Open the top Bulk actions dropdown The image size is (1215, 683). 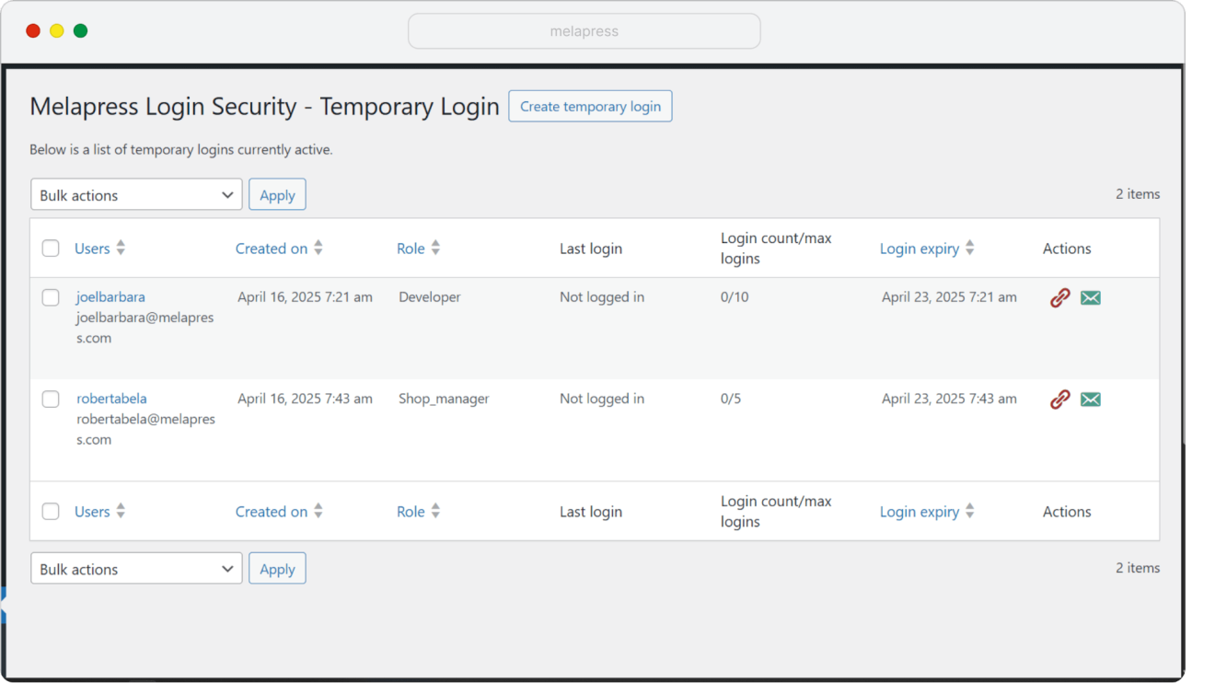[x=136, y=194]
